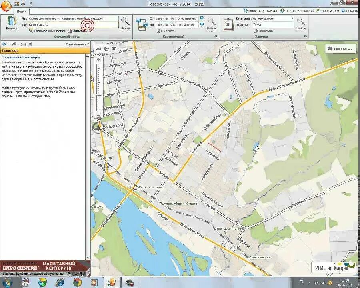The width and height of the screenshot is (360, 288).
Task: Click the Что search input field
Action: tap(73, 18)
